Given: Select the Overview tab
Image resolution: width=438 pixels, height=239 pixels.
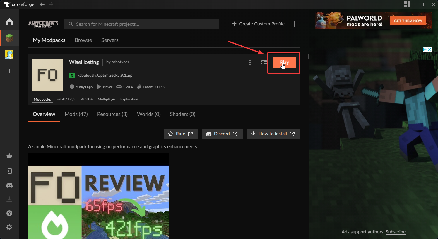Looking at the screenshot, I should (44, 114).
